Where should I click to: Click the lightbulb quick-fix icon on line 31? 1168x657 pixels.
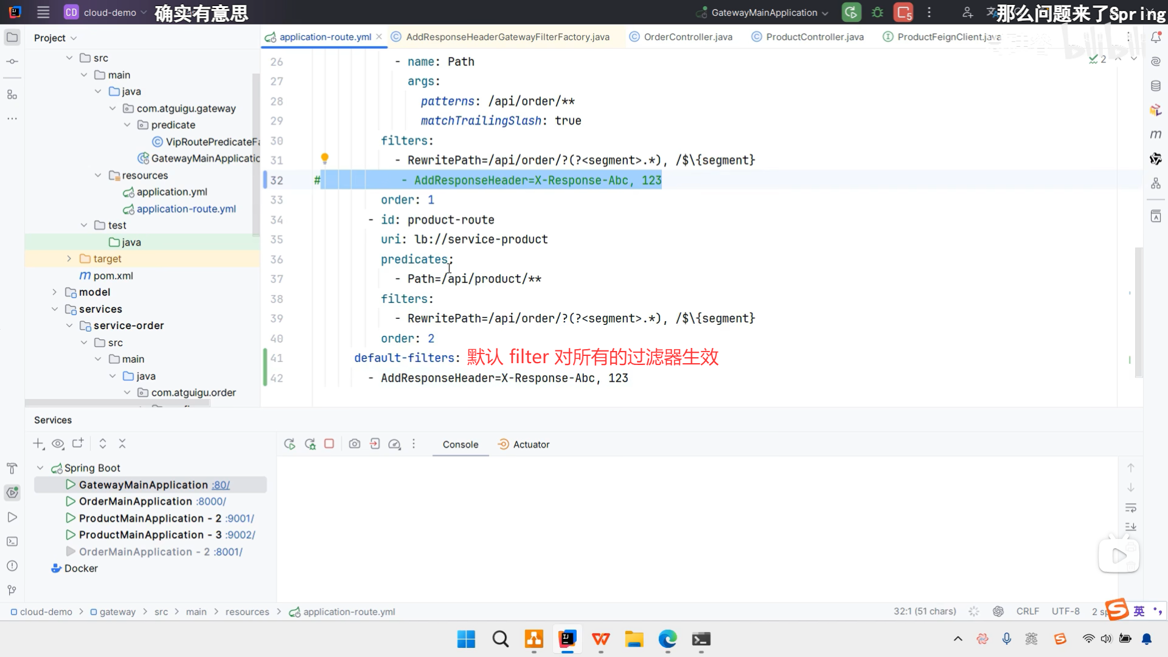pyautogui.click(x=325, y=159)
